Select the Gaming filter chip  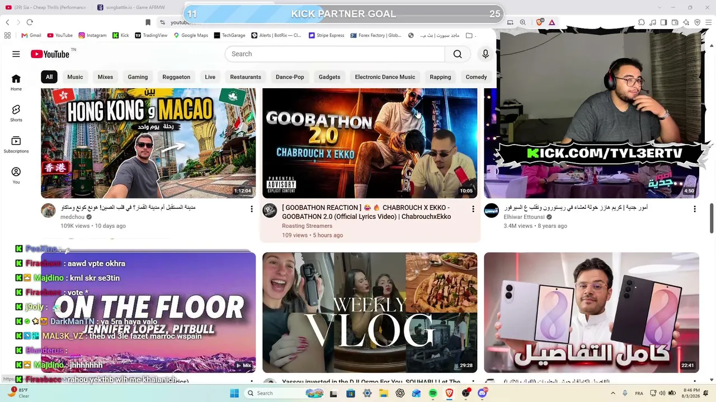coord(138,77)
